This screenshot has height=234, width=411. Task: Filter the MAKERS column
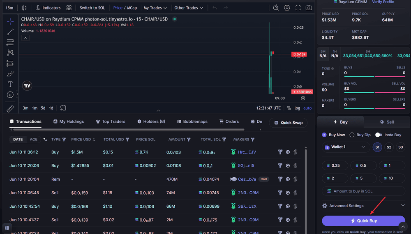tap(253, 140)
